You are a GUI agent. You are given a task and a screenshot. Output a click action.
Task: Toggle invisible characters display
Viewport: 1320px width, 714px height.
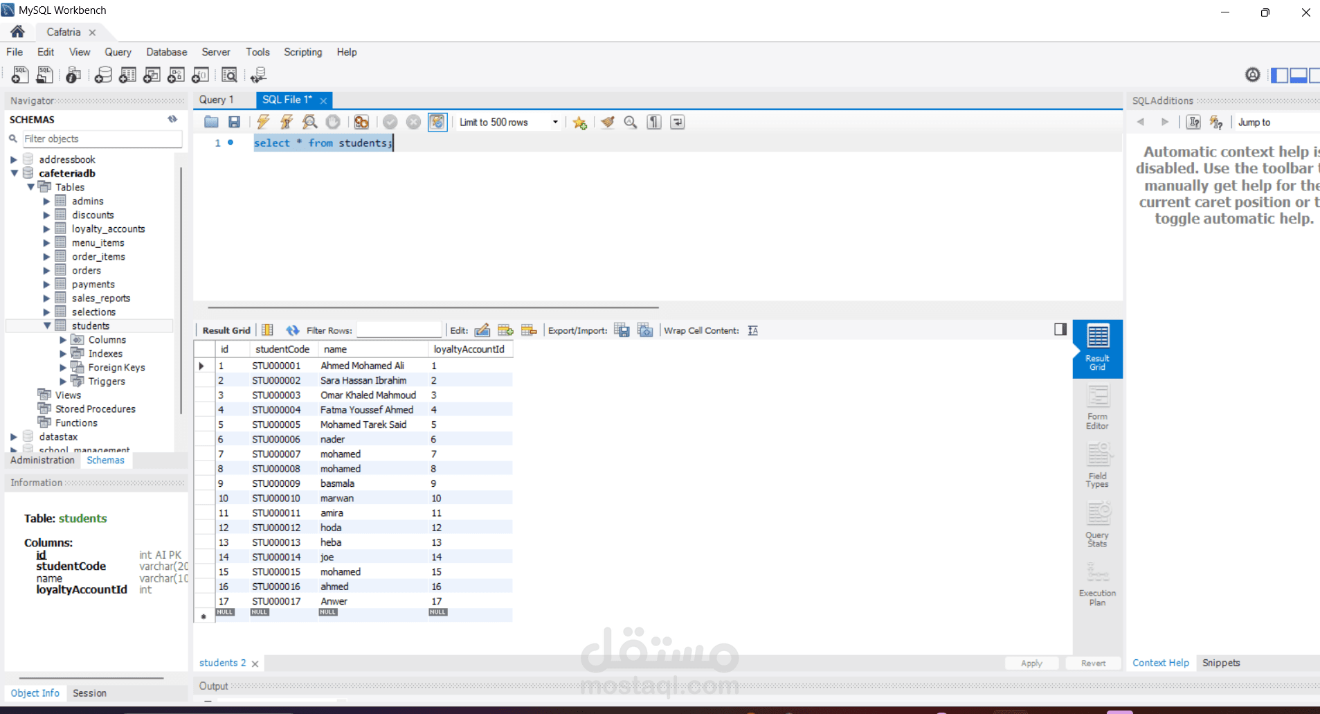[654, 122]
